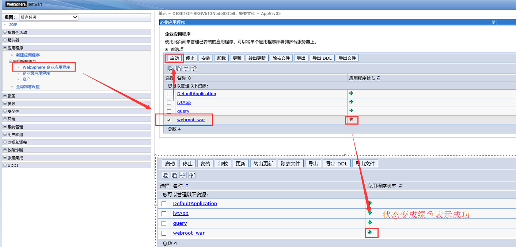Viewport: 516px width, 247px height.
Task: Click DefaultApplication's green status icon in the upper table
Action: [x=351, y=93]
